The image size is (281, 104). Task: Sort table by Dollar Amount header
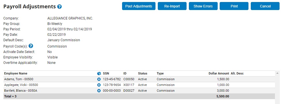point(219,74)
